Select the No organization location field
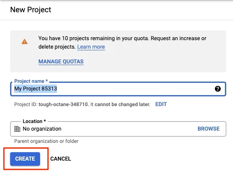This screenshot has height=175, width=233. 118,129
